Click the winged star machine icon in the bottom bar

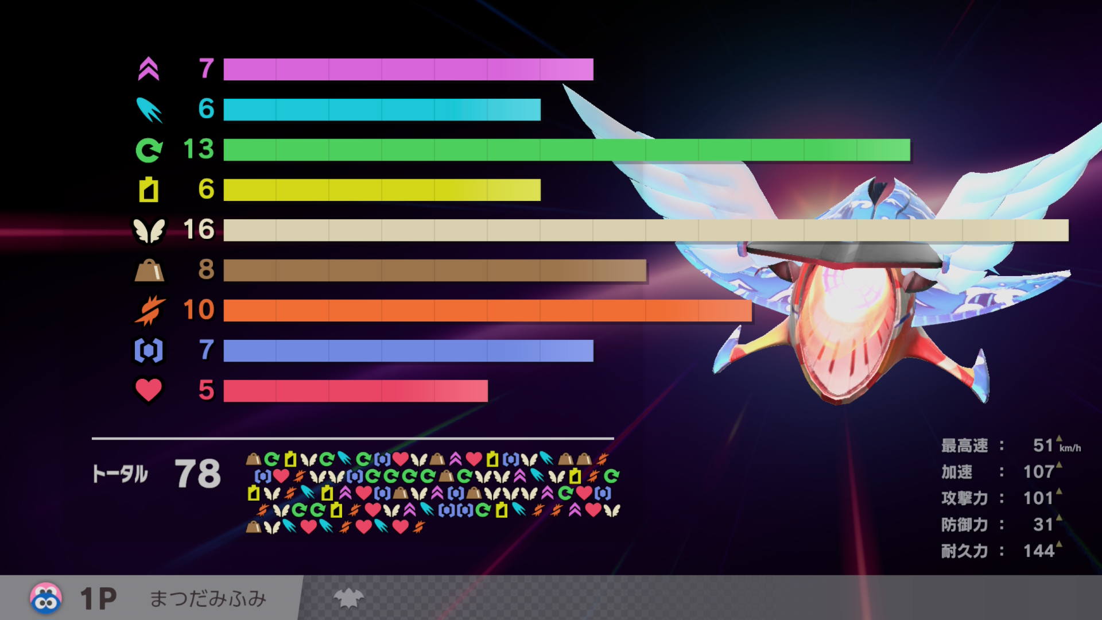click(x=348, y=599)
